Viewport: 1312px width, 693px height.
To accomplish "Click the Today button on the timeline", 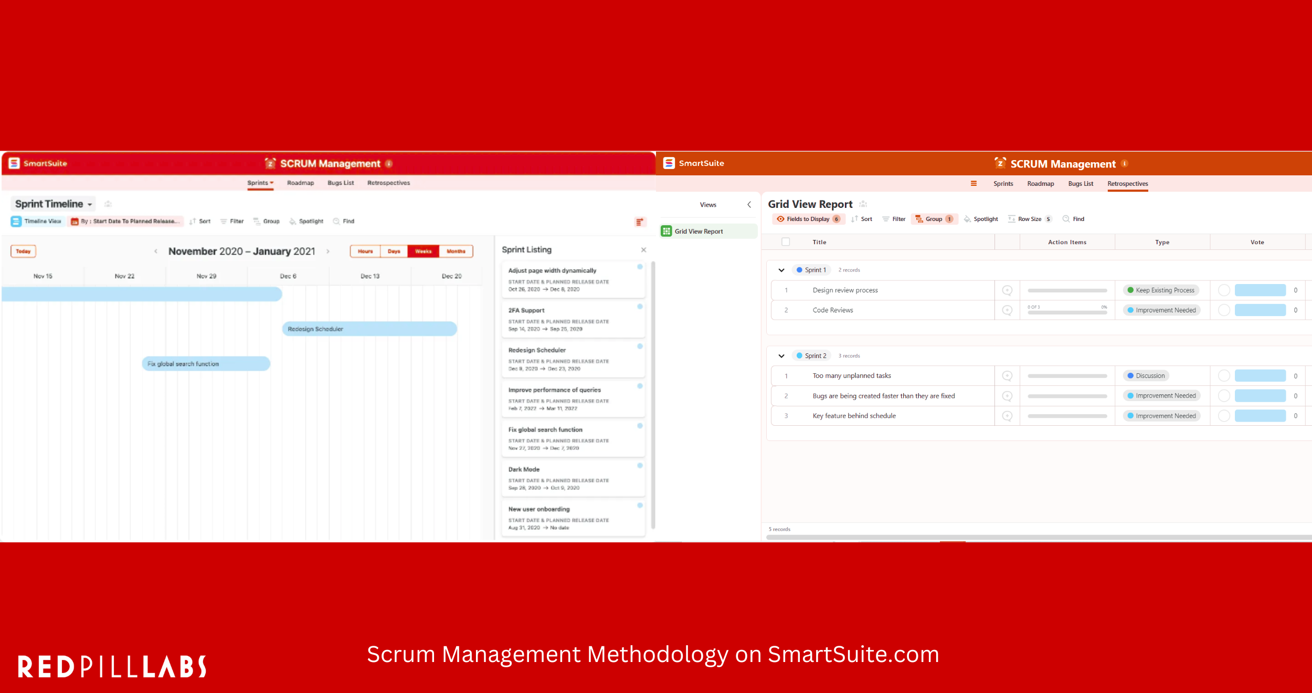I will [23, 251].
